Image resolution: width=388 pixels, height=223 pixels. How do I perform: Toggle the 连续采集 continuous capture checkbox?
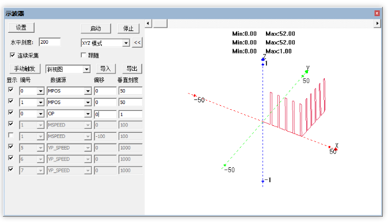pyautogui.click(x=12, y=55)
